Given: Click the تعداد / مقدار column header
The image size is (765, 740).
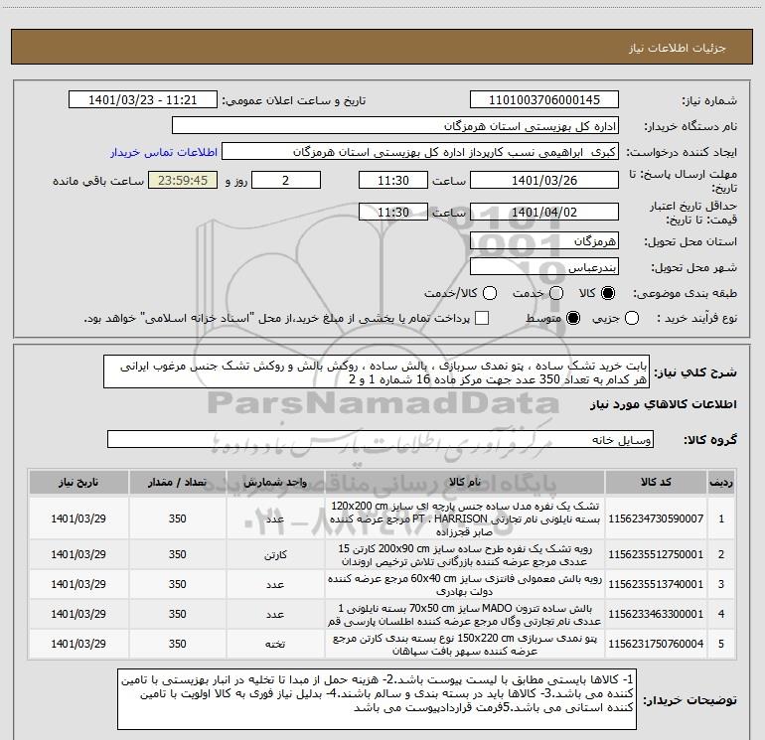Looking at the screenshot, I should tap(178, 483).
